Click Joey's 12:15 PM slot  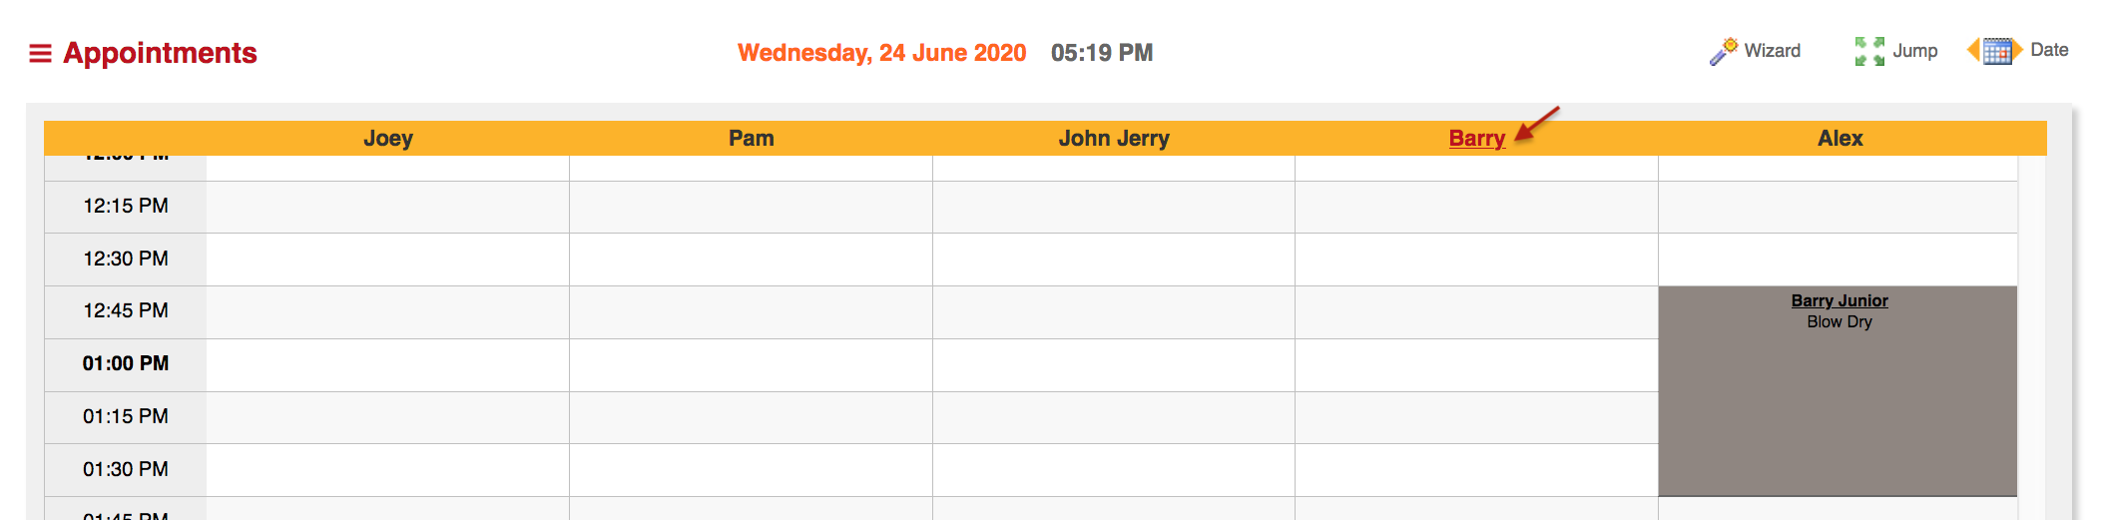click(x=388, y=207)
